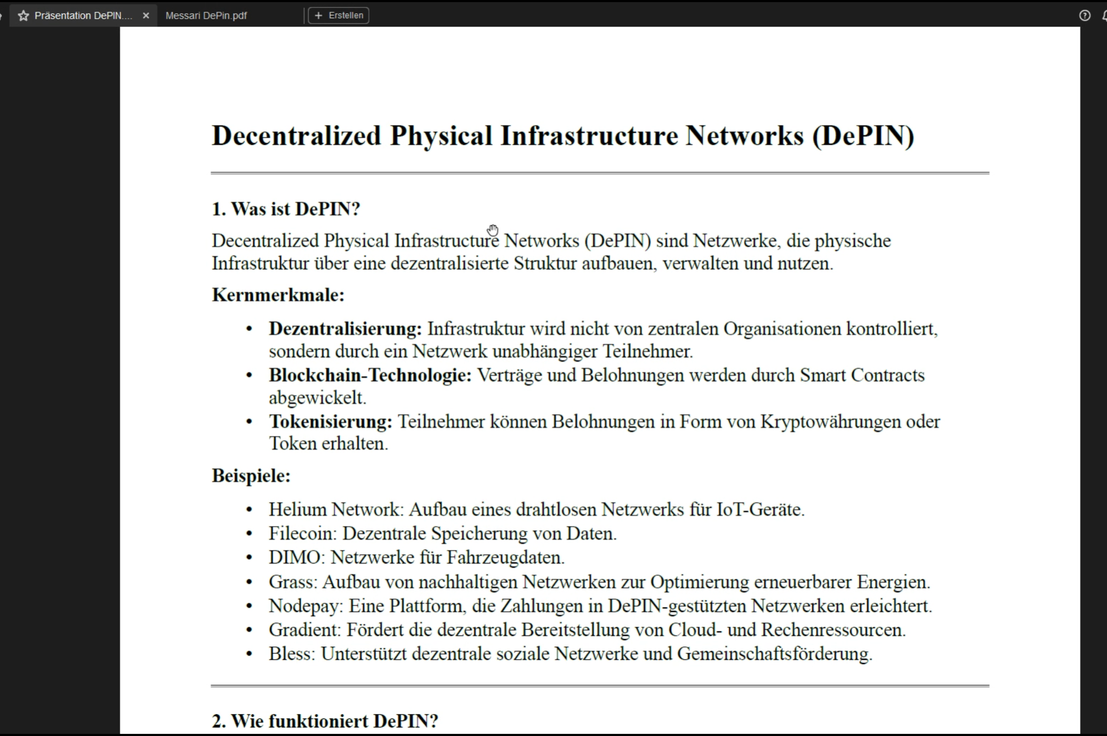Close the Präsentation DePIN tab

point(146,16)
